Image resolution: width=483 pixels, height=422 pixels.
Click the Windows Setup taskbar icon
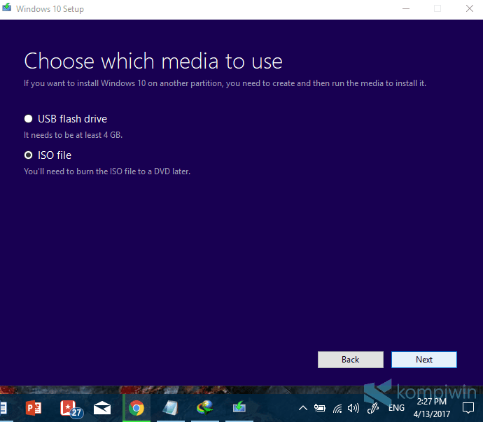(239, 407)
